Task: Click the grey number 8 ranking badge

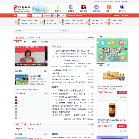Action: [x=16, y=118]
